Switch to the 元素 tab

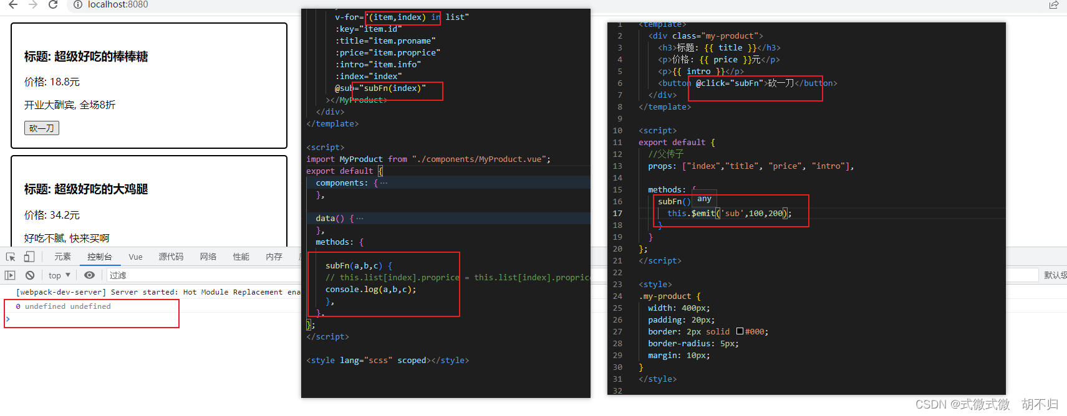click(62, 257)
